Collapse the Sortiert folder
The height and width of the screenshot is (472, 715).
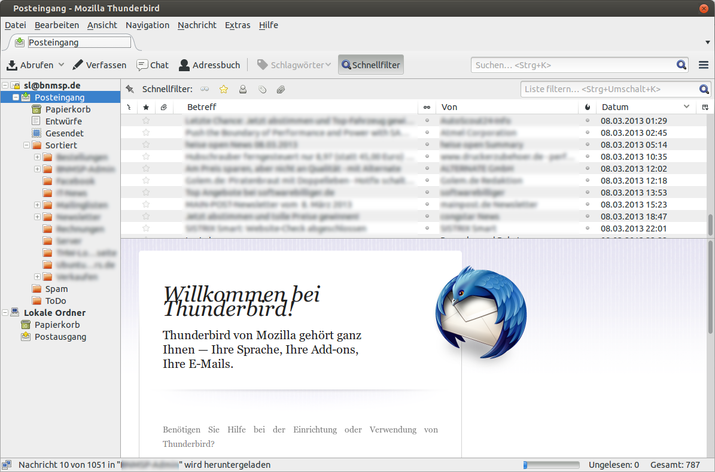click(26, 145)
